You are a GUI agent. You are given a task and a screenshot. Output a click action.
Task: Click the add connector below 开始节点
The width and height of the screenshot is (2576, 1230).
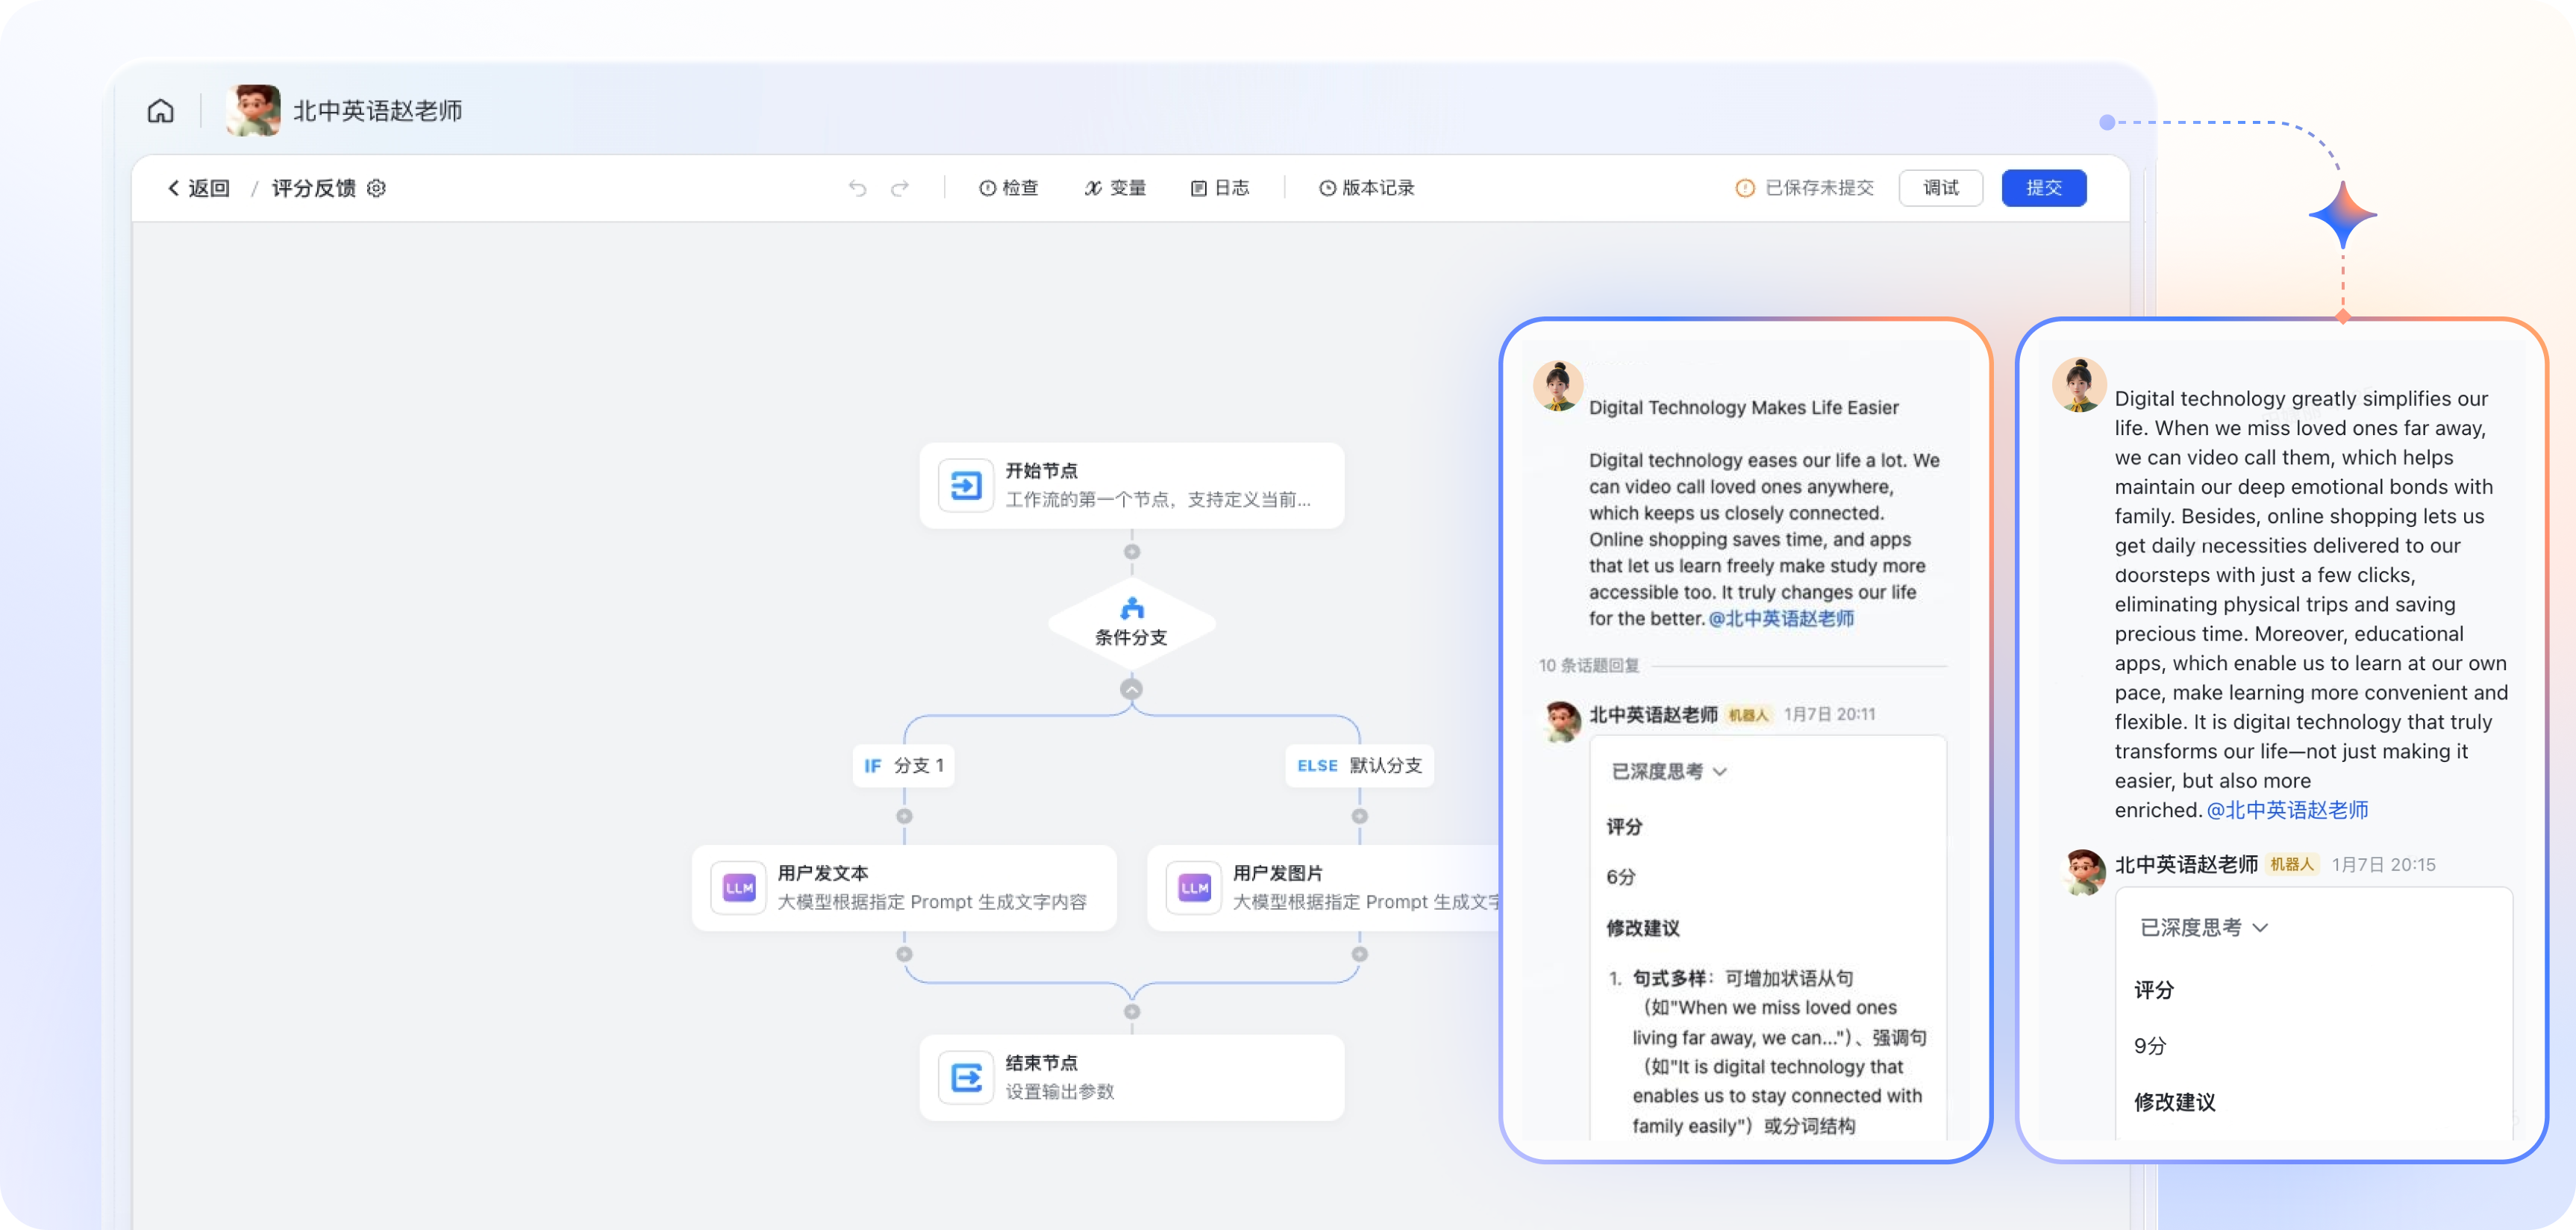[1131, 552]
